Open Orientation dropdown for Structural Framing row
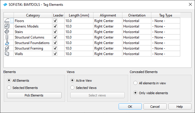The height and width of the screenshot is (113, 195). (x=137, y=48)
